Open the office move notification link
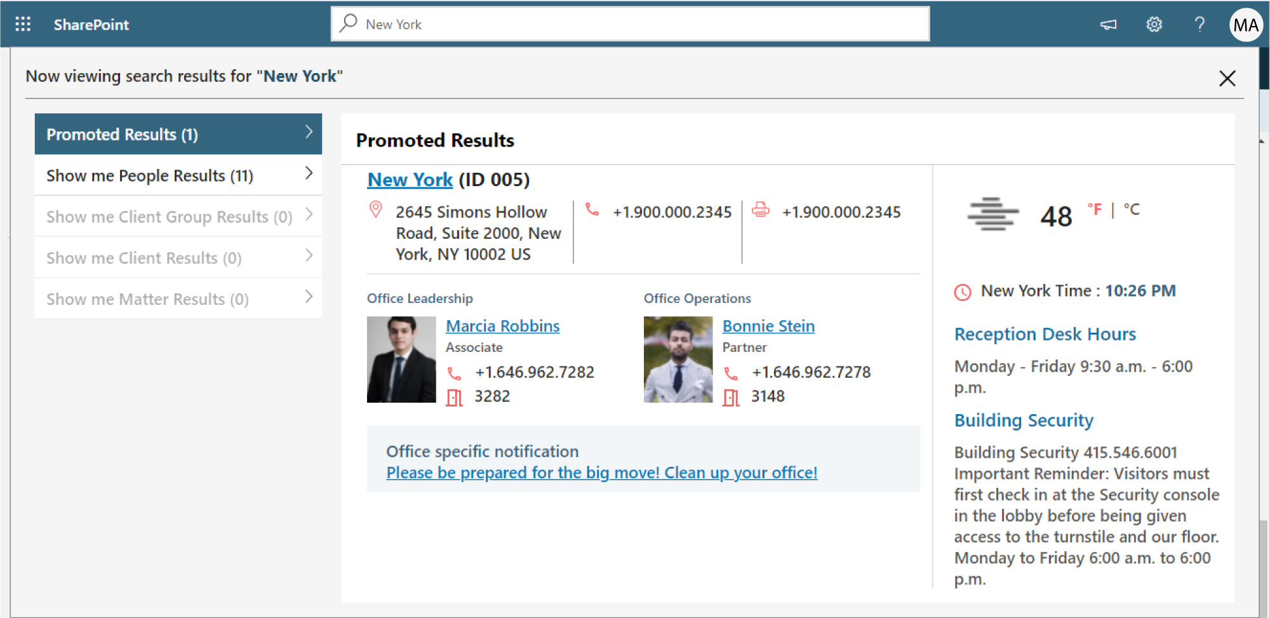This screenshot has height=618, width=1270. coord(602,473)
